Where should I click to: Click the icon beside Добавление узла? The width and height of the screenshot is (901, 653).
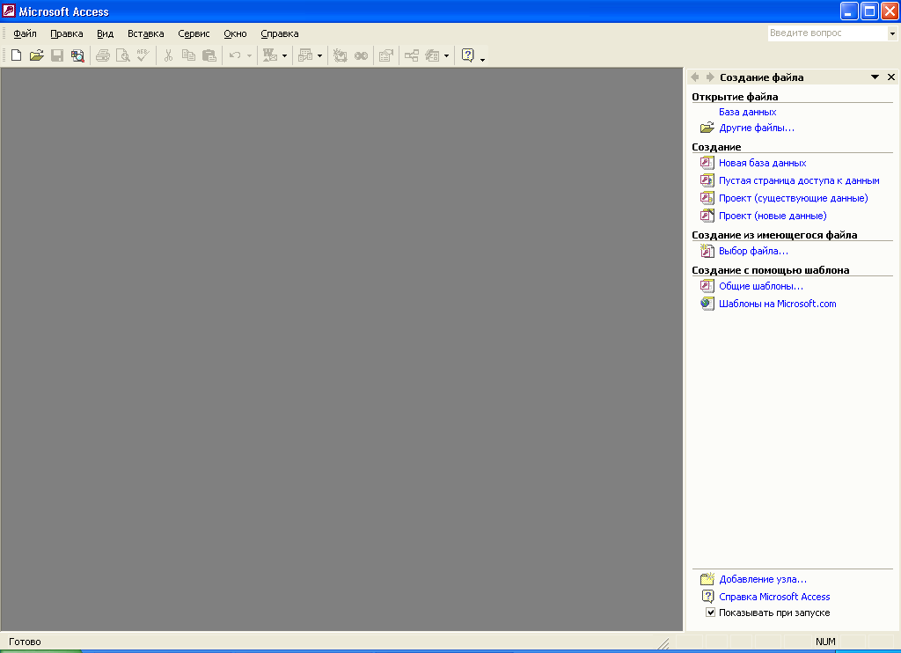[707, 579]
